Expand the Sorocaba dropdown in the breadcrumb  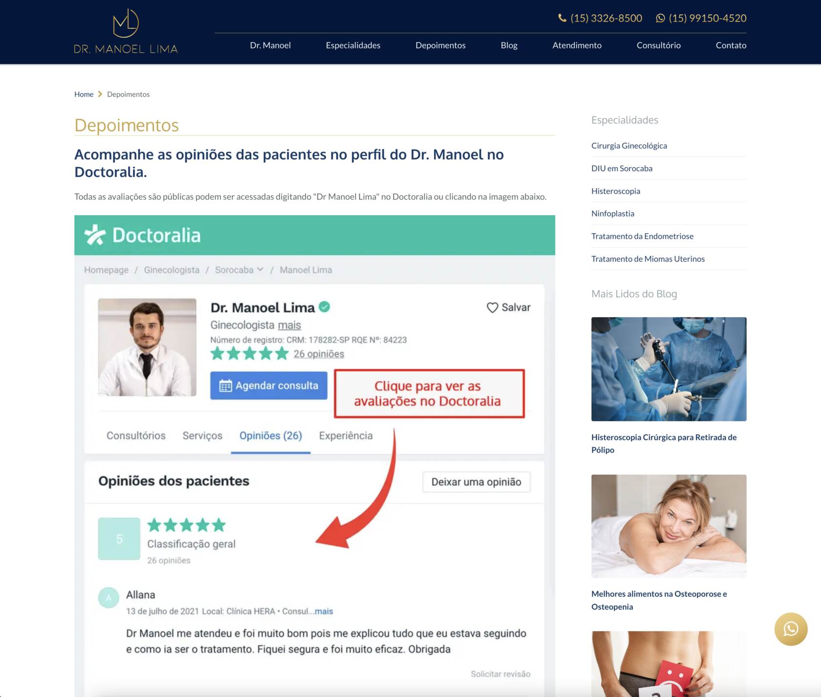click(260, 269)
